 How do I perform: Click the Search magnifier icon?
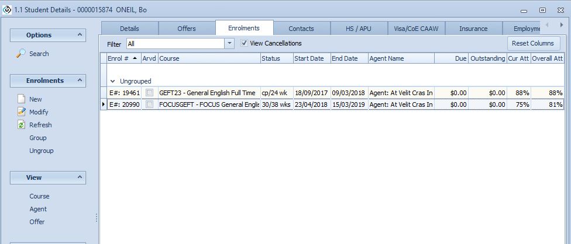pos(21,54)
